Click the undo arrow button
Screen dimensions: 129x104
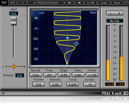(x=13, y=3)
